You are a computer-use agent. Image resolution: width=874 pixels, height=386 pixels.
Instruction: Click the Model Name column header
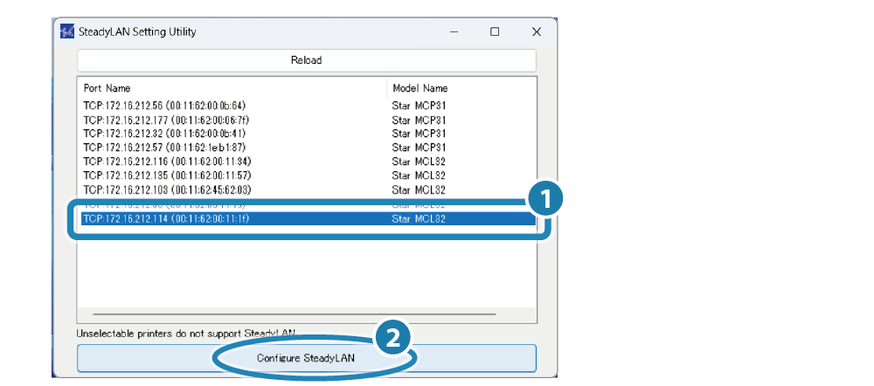[x=461, y=88]
